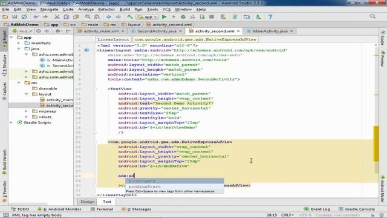The image size is (387, 218).
Task: Run the app with the green play icon
Action: 164,17
